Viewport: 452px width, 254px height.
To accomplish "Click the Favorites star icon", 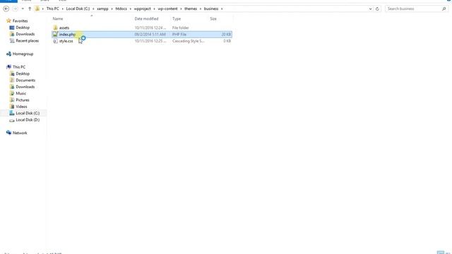I will [8, 20].
